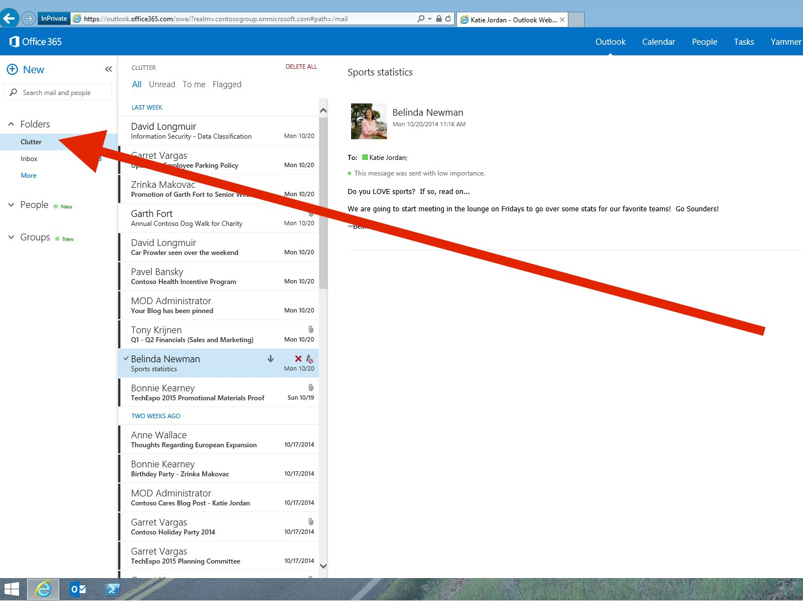Click the New mail plus icon

[12, 69]
